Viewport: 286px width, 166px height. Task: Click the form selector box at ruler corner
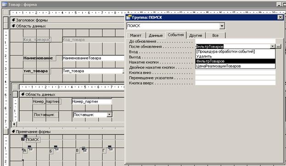pos(6,12)
